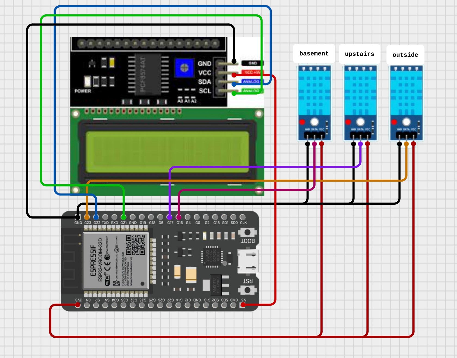Click the ESP32 RST reset button
This screenshot has height=358, width=457.
point(247,290)
